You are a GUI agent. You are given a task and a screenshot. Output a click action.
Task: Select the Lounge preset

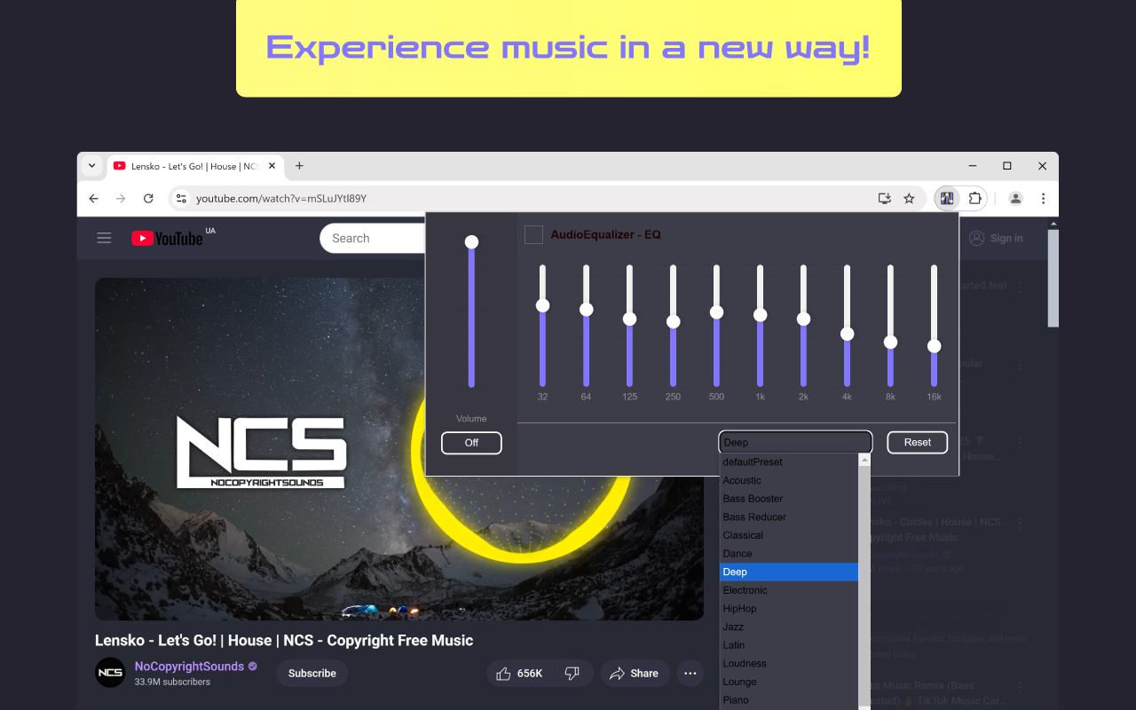point(789,682)
